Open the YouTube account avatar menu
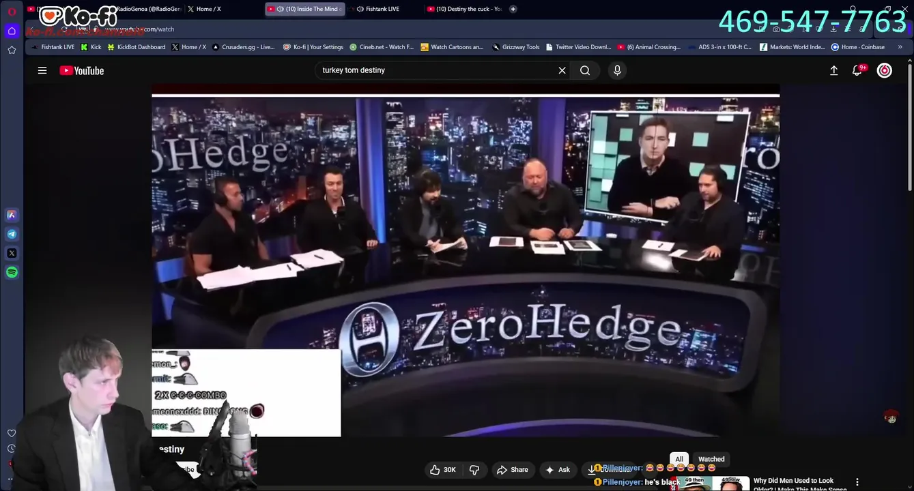 (x=884, y=70)
